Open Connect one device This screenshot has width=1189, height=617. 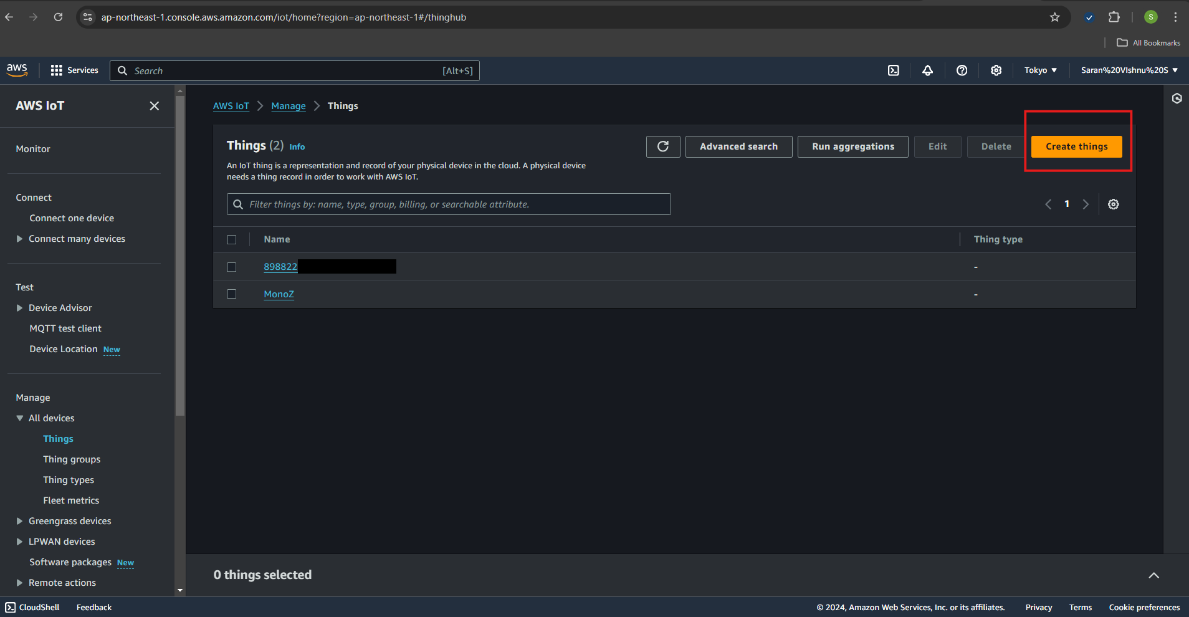72,218
